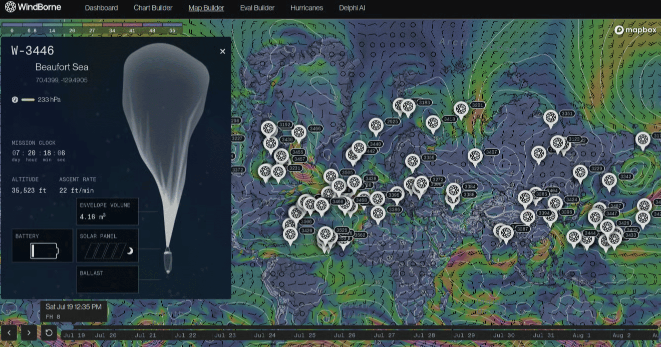This screenshot has width=661, height=347.
Task: Click the WindBorne logo
Action: pos(33,7)
